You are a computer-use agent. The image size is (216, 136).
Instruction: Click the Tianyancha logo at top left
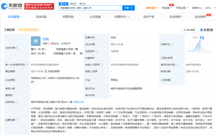pyautogui.click(x=12, y=6)
